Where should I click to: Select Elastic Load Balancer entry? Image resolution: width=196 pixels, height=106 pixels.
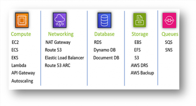click(x=64, y=58)
